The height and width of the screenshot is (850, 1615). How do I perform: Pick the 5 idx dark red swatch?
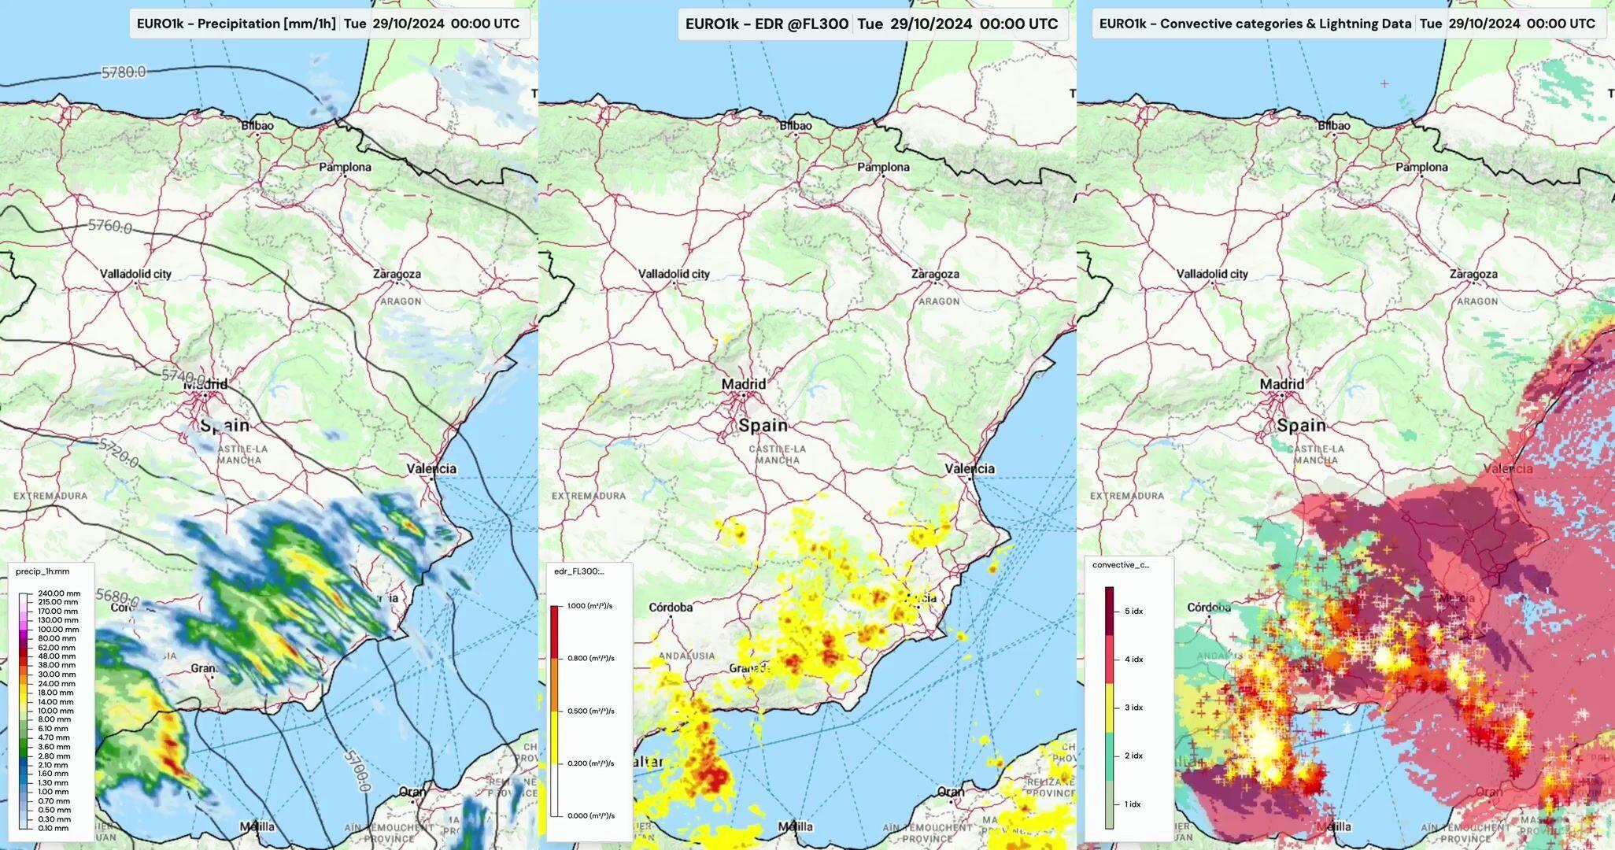pyautogui.click(x=1109, y=611)
